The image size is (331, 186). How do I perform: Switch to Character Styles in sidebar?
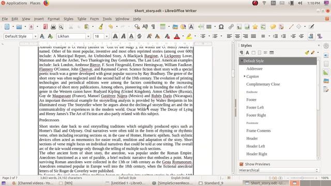coord(247,53)
